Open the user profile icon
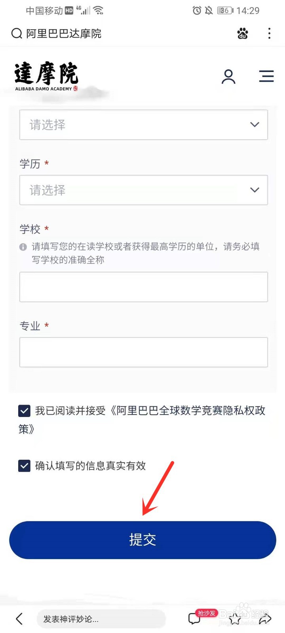Screen dimensions: 285x633 pos(228,76)
